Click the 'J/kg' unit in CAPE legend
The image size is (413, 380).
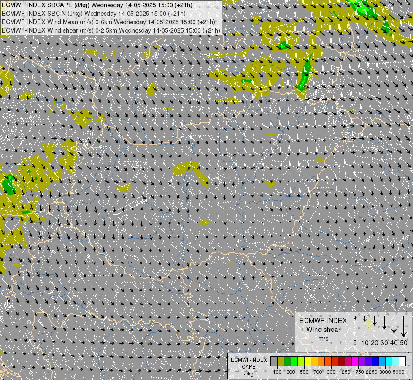[248, 374]
